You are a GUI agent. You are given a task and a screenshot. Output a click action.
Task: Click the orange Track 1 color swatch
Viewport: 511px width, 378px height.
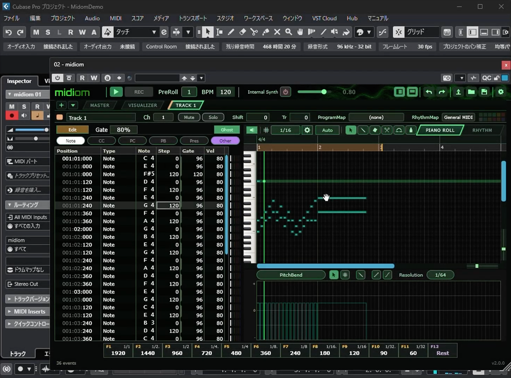[x=59, y=117]
